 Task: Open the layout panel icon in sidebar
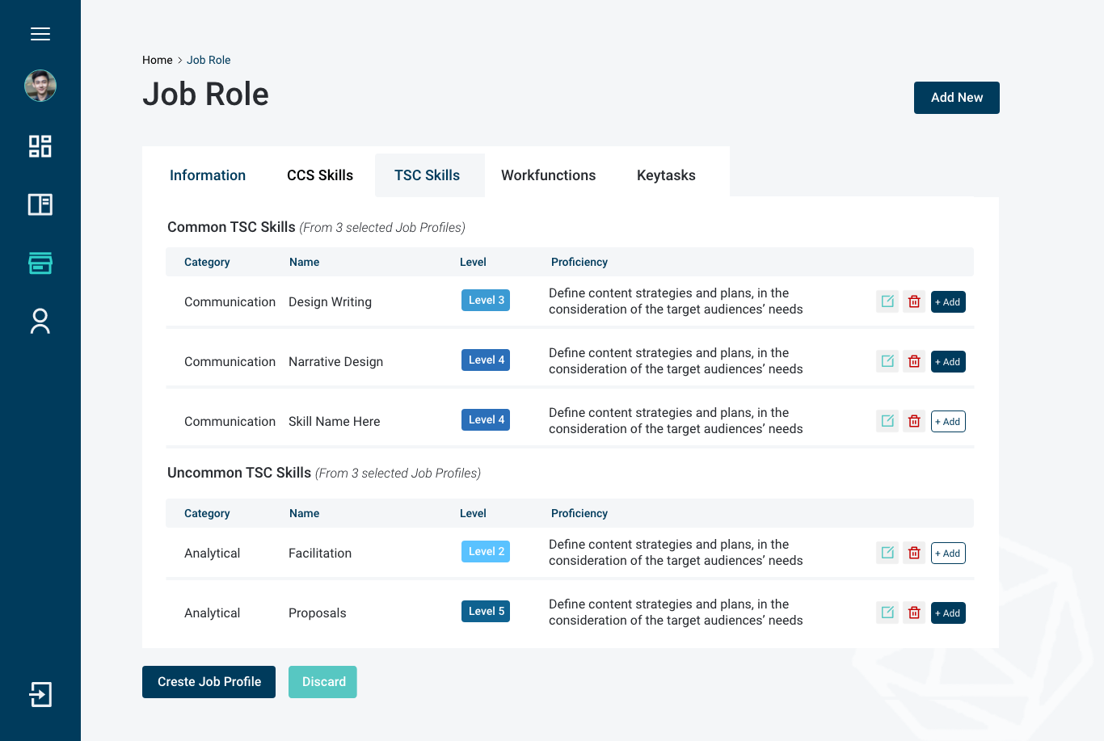coord(40,204)
